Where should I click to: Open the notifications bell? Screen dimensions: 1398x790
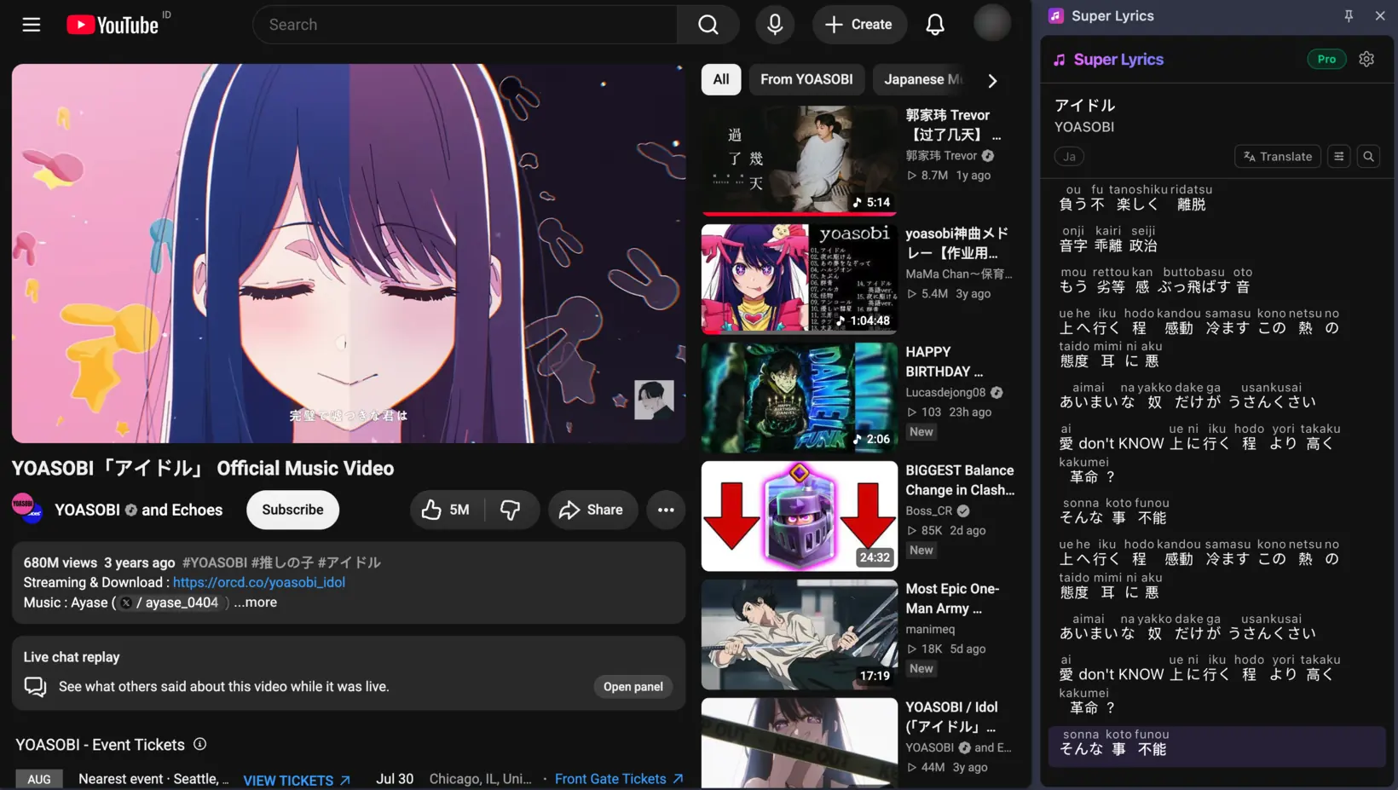(x=935, y=25)
